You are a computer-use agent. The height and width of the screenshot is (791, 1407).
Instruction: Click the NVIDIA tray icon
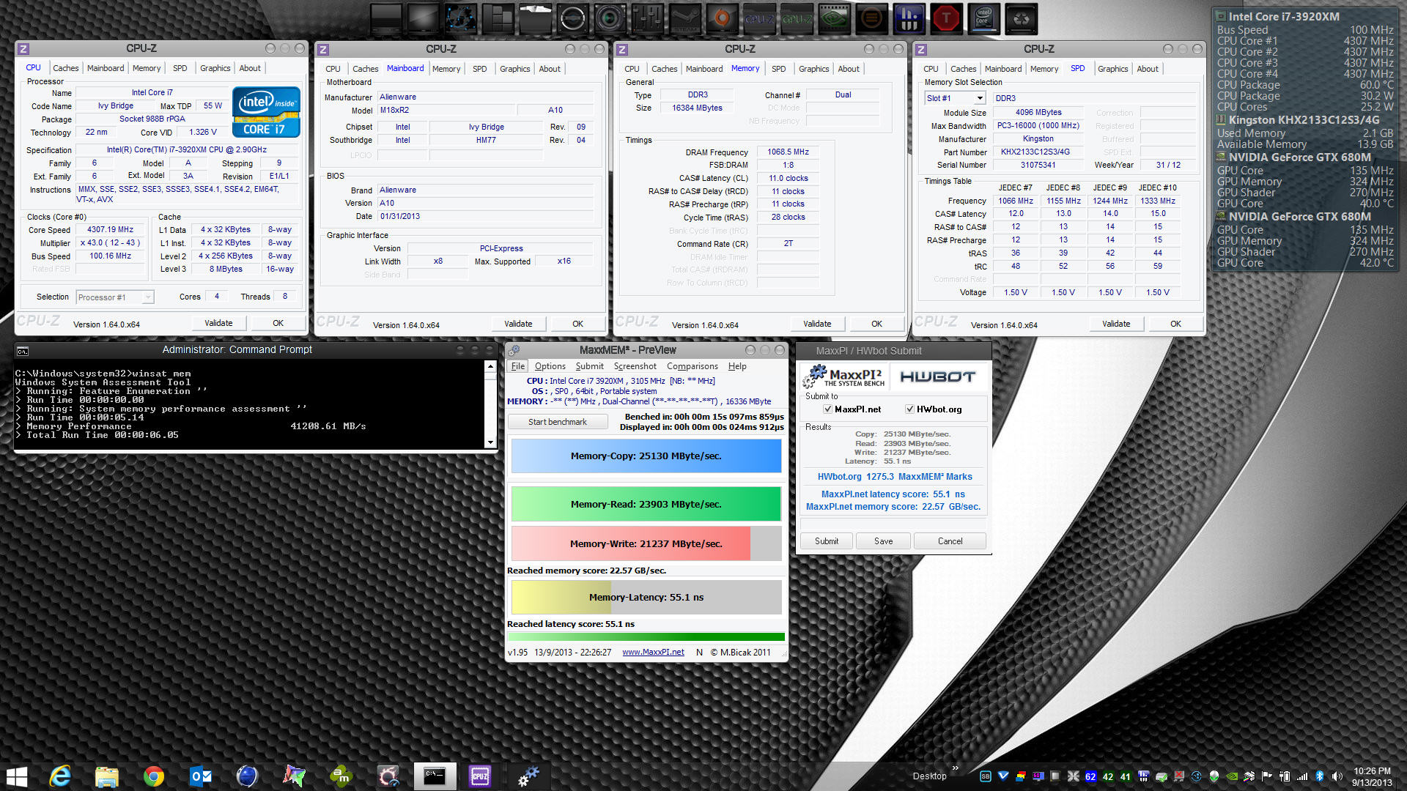tap(1232, 776)
